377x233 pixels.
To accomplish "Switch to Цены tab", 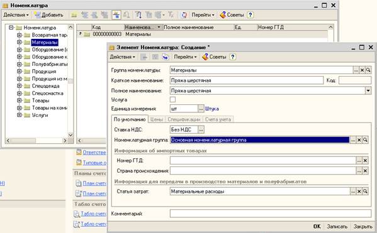I will (x=157, y=119).
